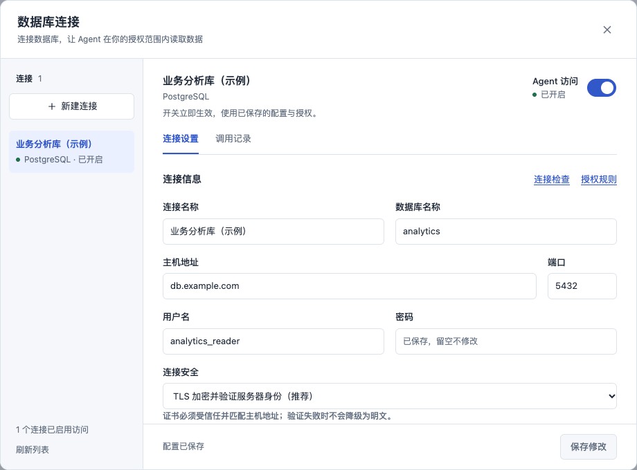Close the 数据库连接 dialog

click(x=607, y=30)
